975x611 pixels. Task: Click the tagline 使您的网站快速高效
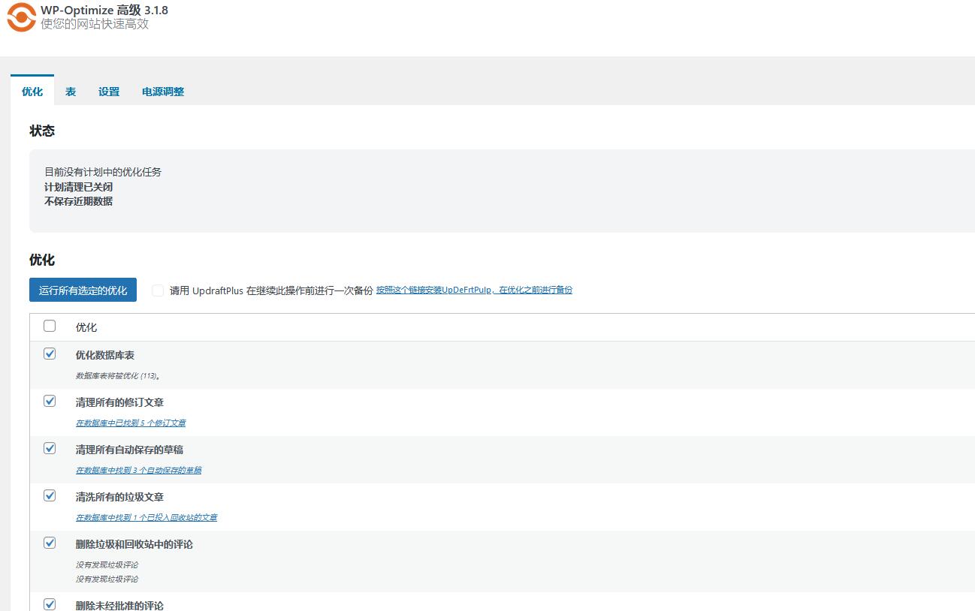click(95, 24)
